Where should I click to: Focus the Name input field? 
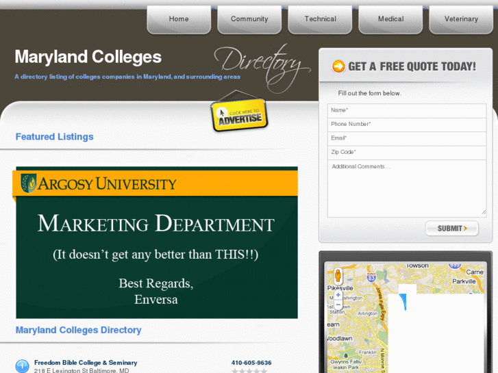tap(406, 110)
